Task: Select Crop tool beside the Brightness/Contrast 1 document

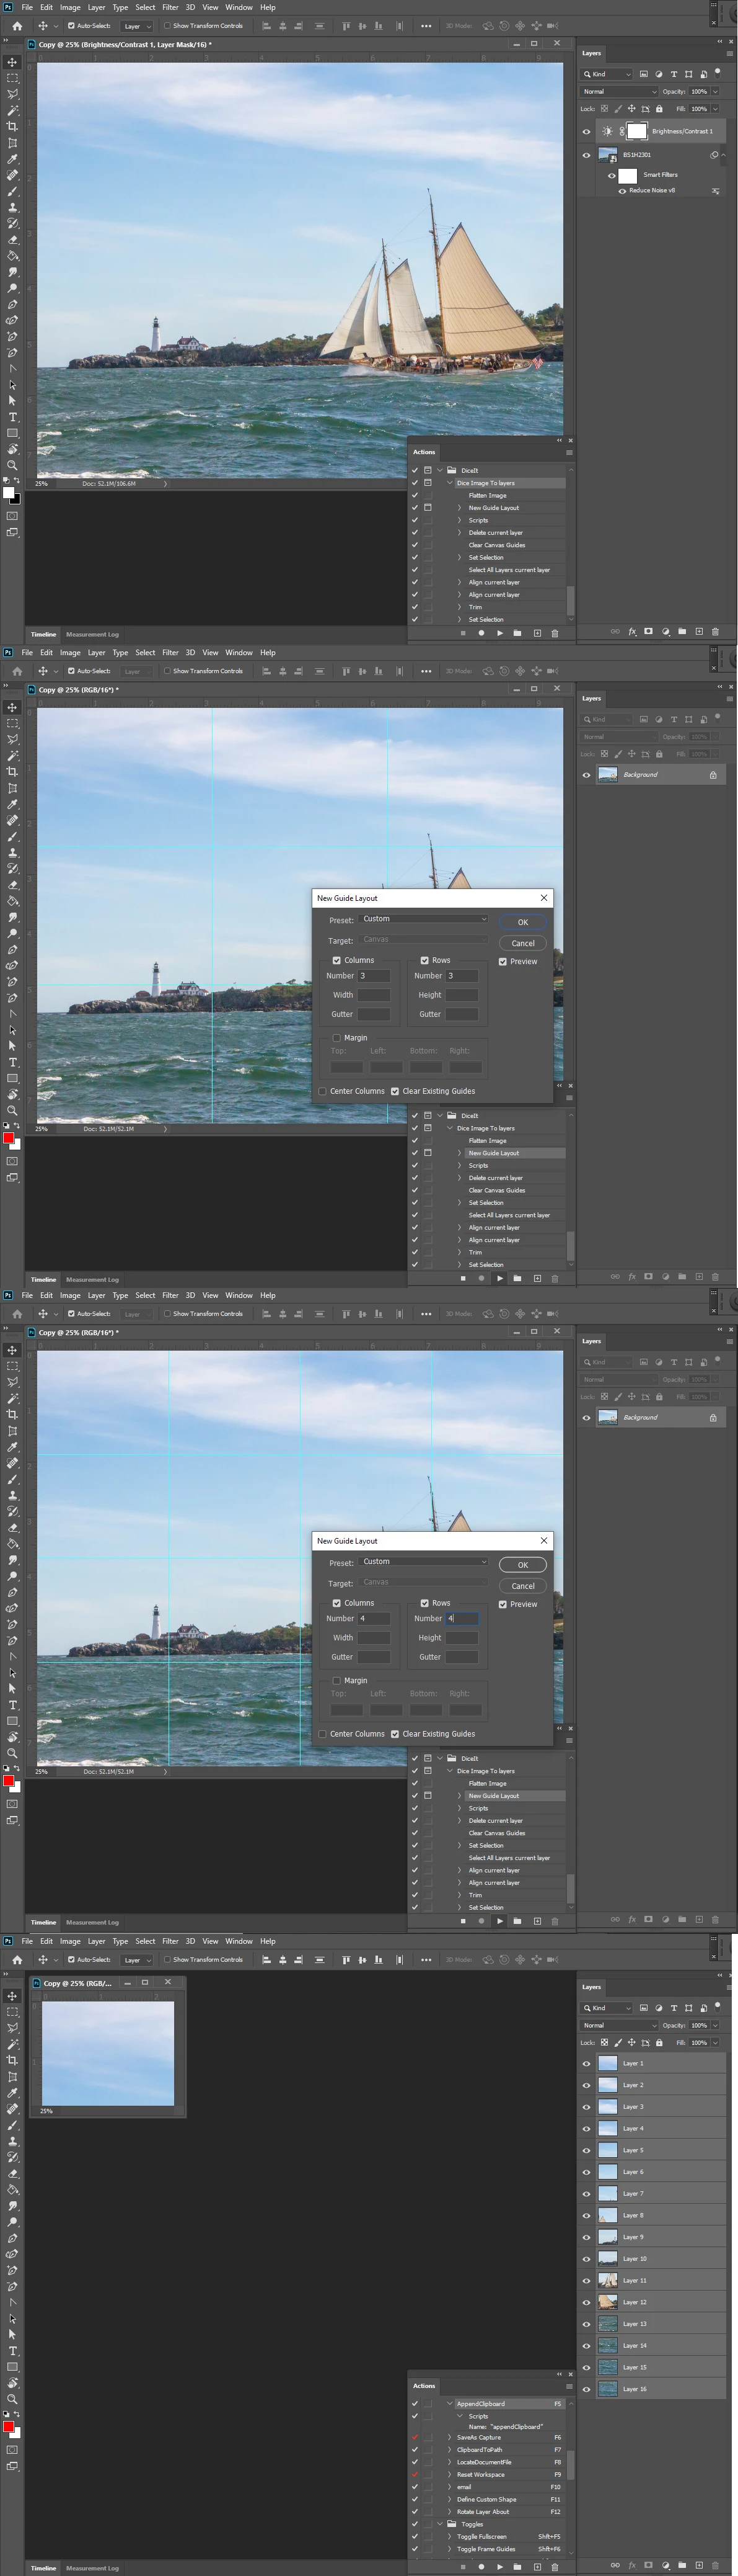Action: click(x=12, y=126)
